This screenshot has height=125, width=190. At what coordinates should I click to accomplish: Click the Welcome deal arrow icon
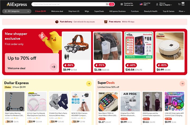tap(54, 67)
